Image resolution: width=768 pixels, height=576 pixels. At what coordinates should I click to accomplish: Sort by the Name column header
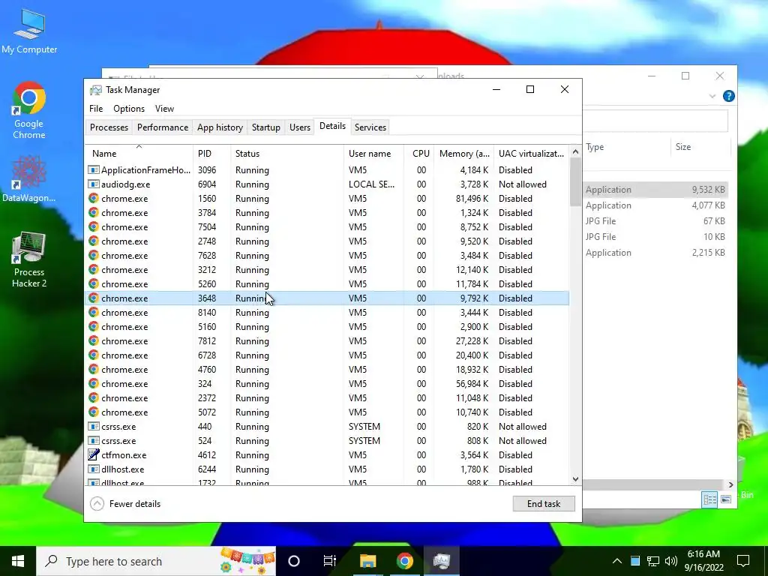coord(139,153)
